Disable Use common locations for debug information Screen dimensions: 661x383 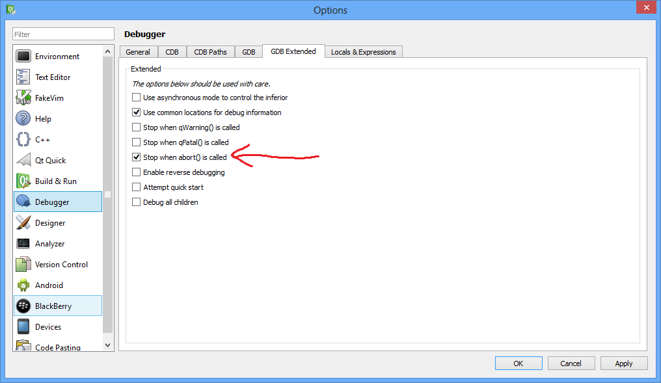click(136, 112)
